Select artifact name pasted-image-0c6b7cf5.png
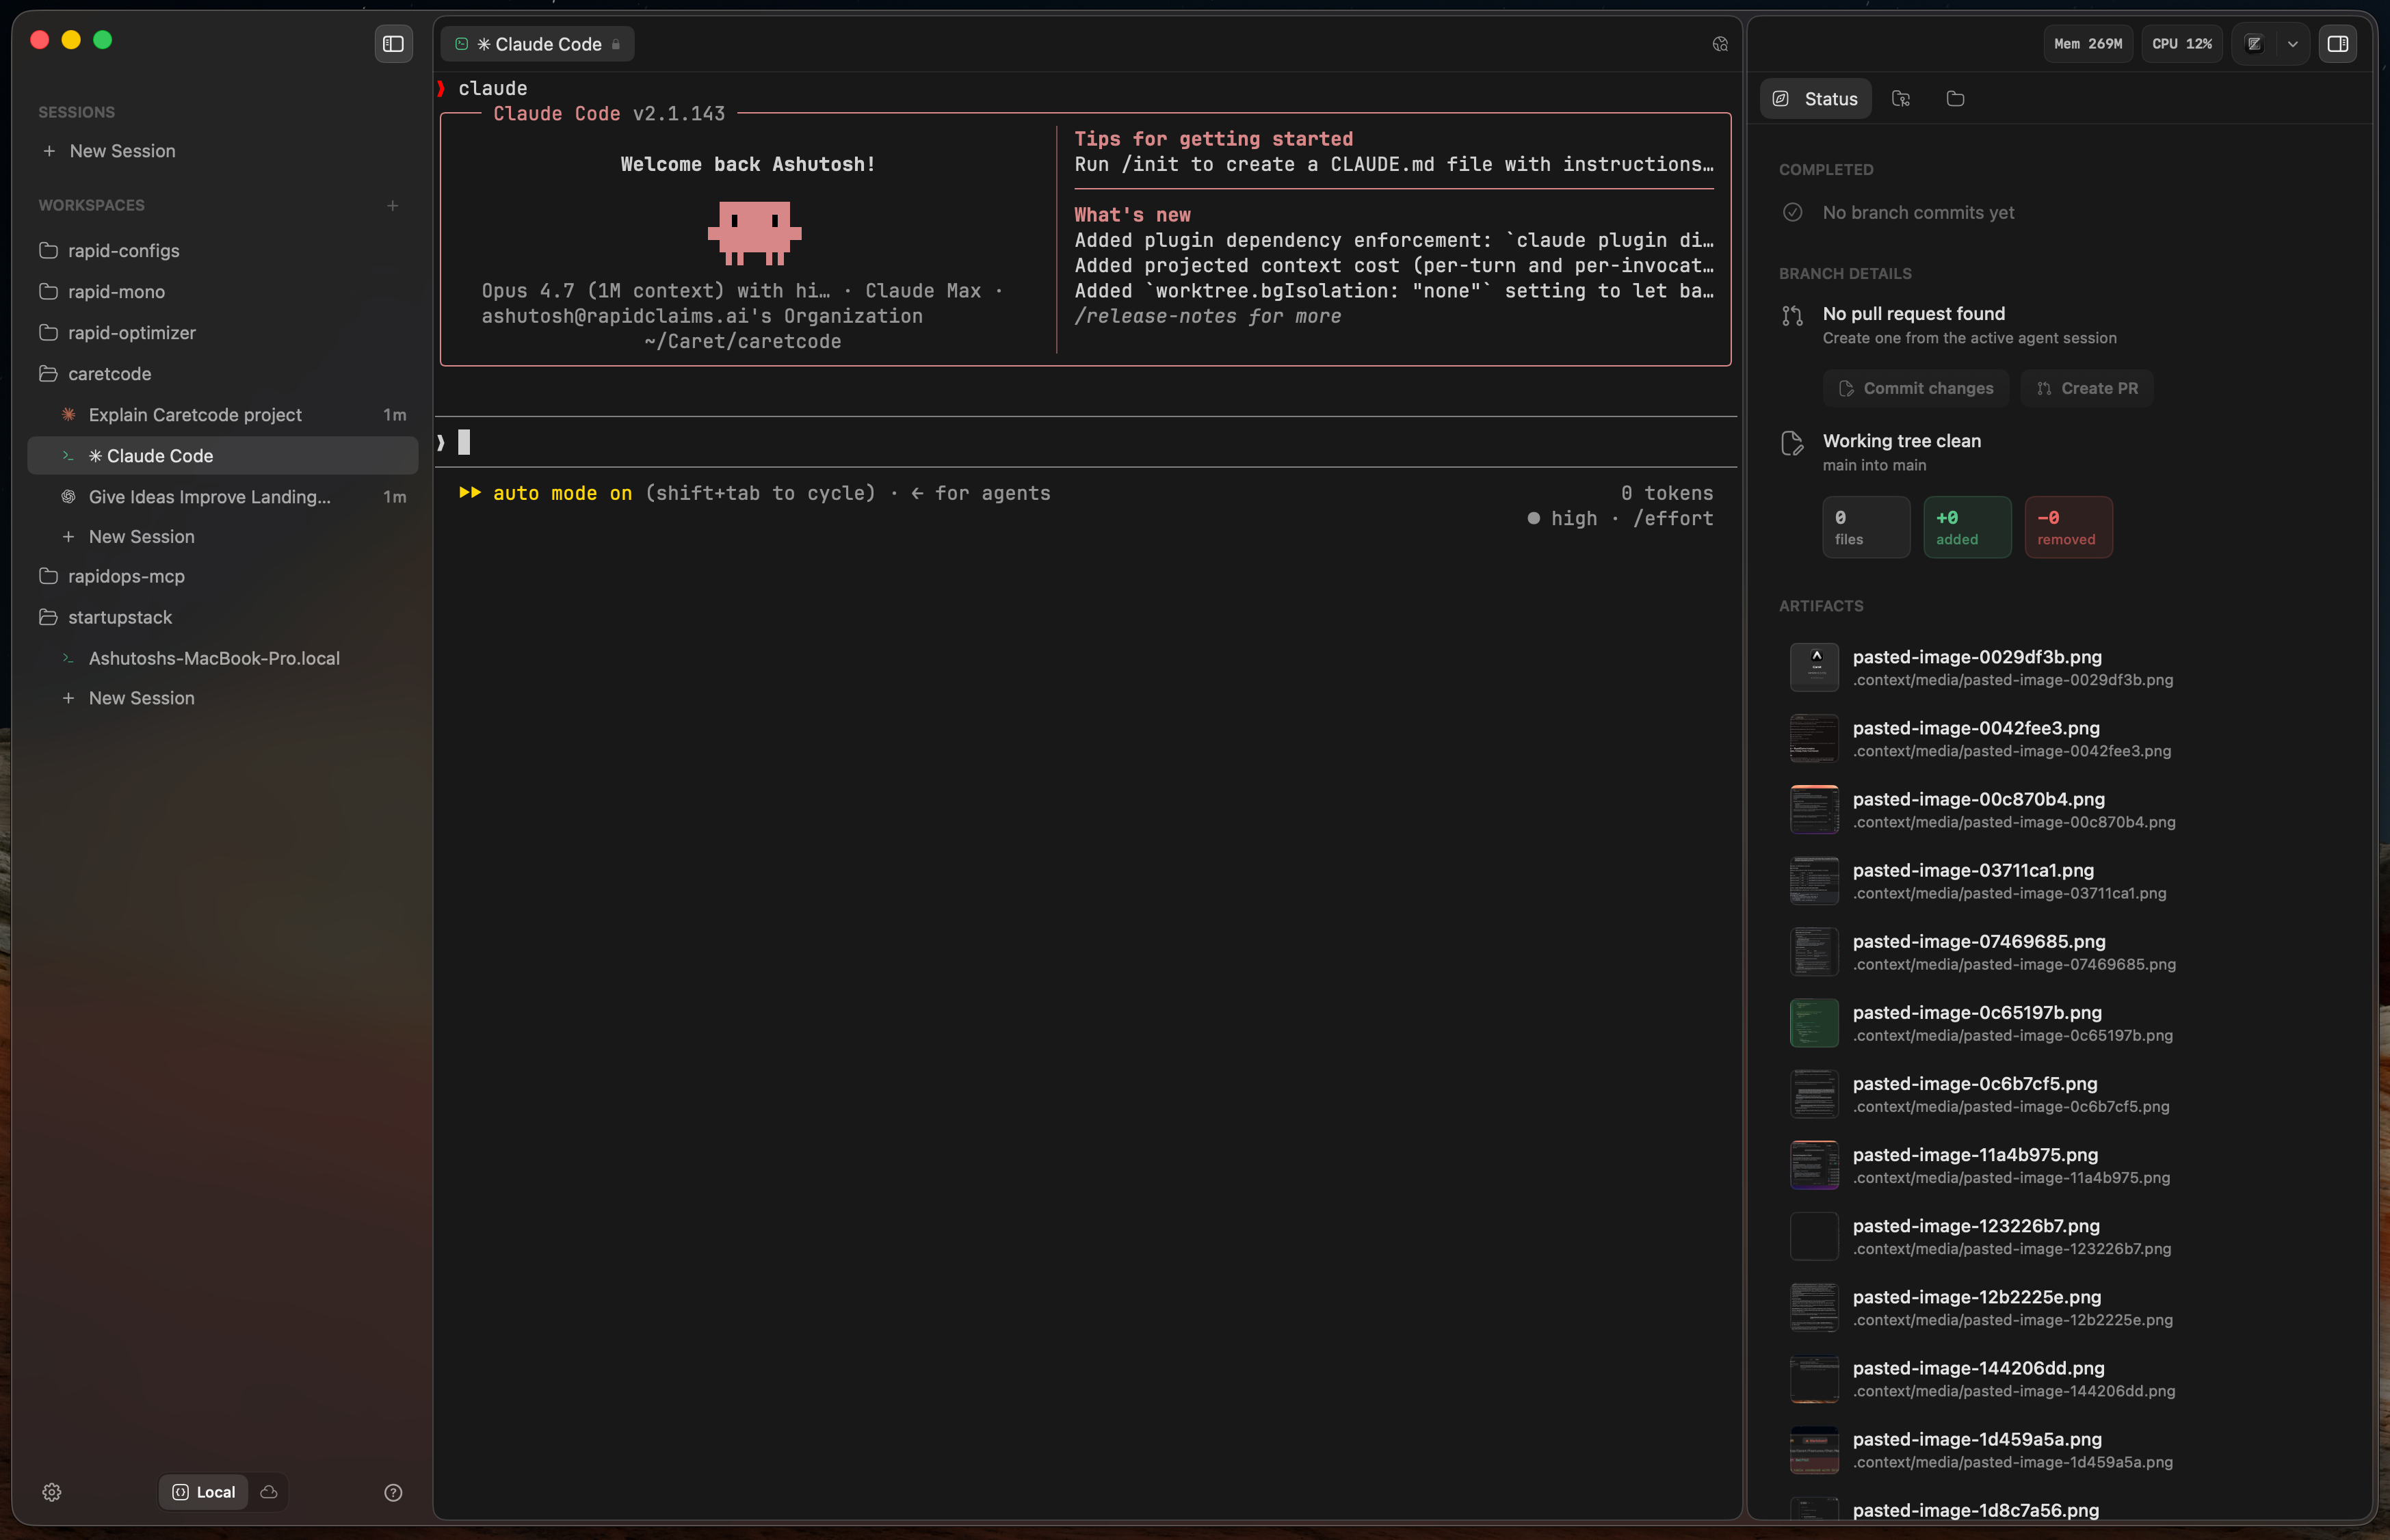 1974,1084
